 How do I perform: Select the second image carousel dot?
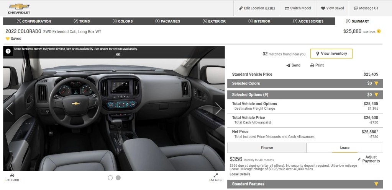tap(118, 178)
